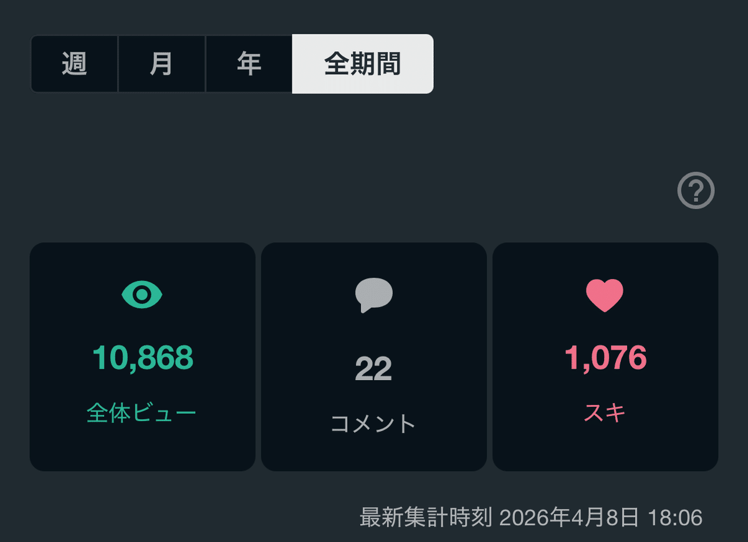
Task: Click the スキ label
Action: tap(605, 413)
